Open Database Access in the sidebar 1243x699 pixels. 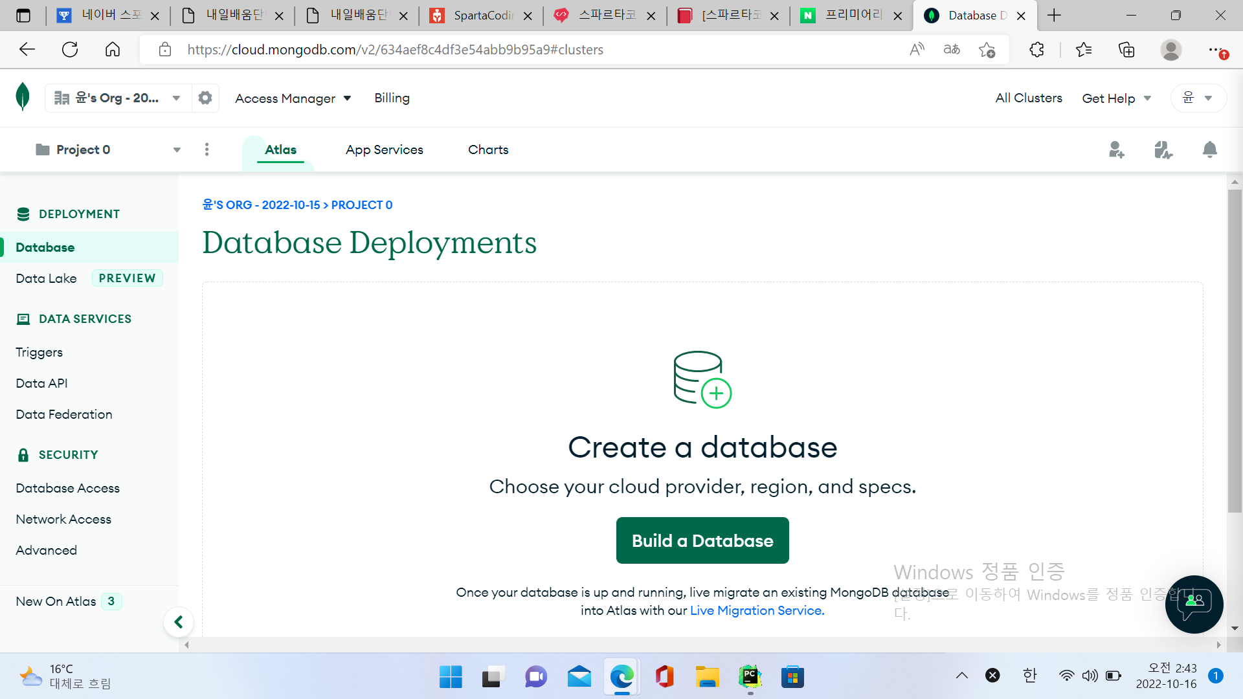[67, 488]
